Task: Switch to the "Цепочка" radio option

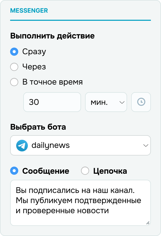Action: tap(85, 171)
